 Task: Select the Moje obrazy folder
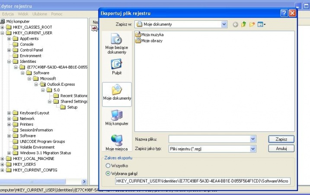coord(149,41)
